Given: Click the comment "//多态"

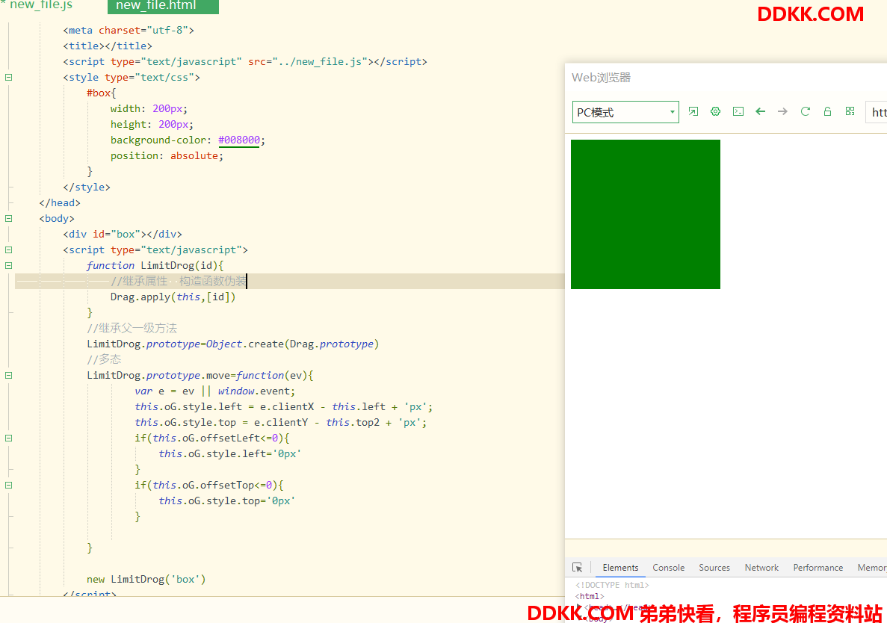Looking at the screenshot, I should pos(104,359).
